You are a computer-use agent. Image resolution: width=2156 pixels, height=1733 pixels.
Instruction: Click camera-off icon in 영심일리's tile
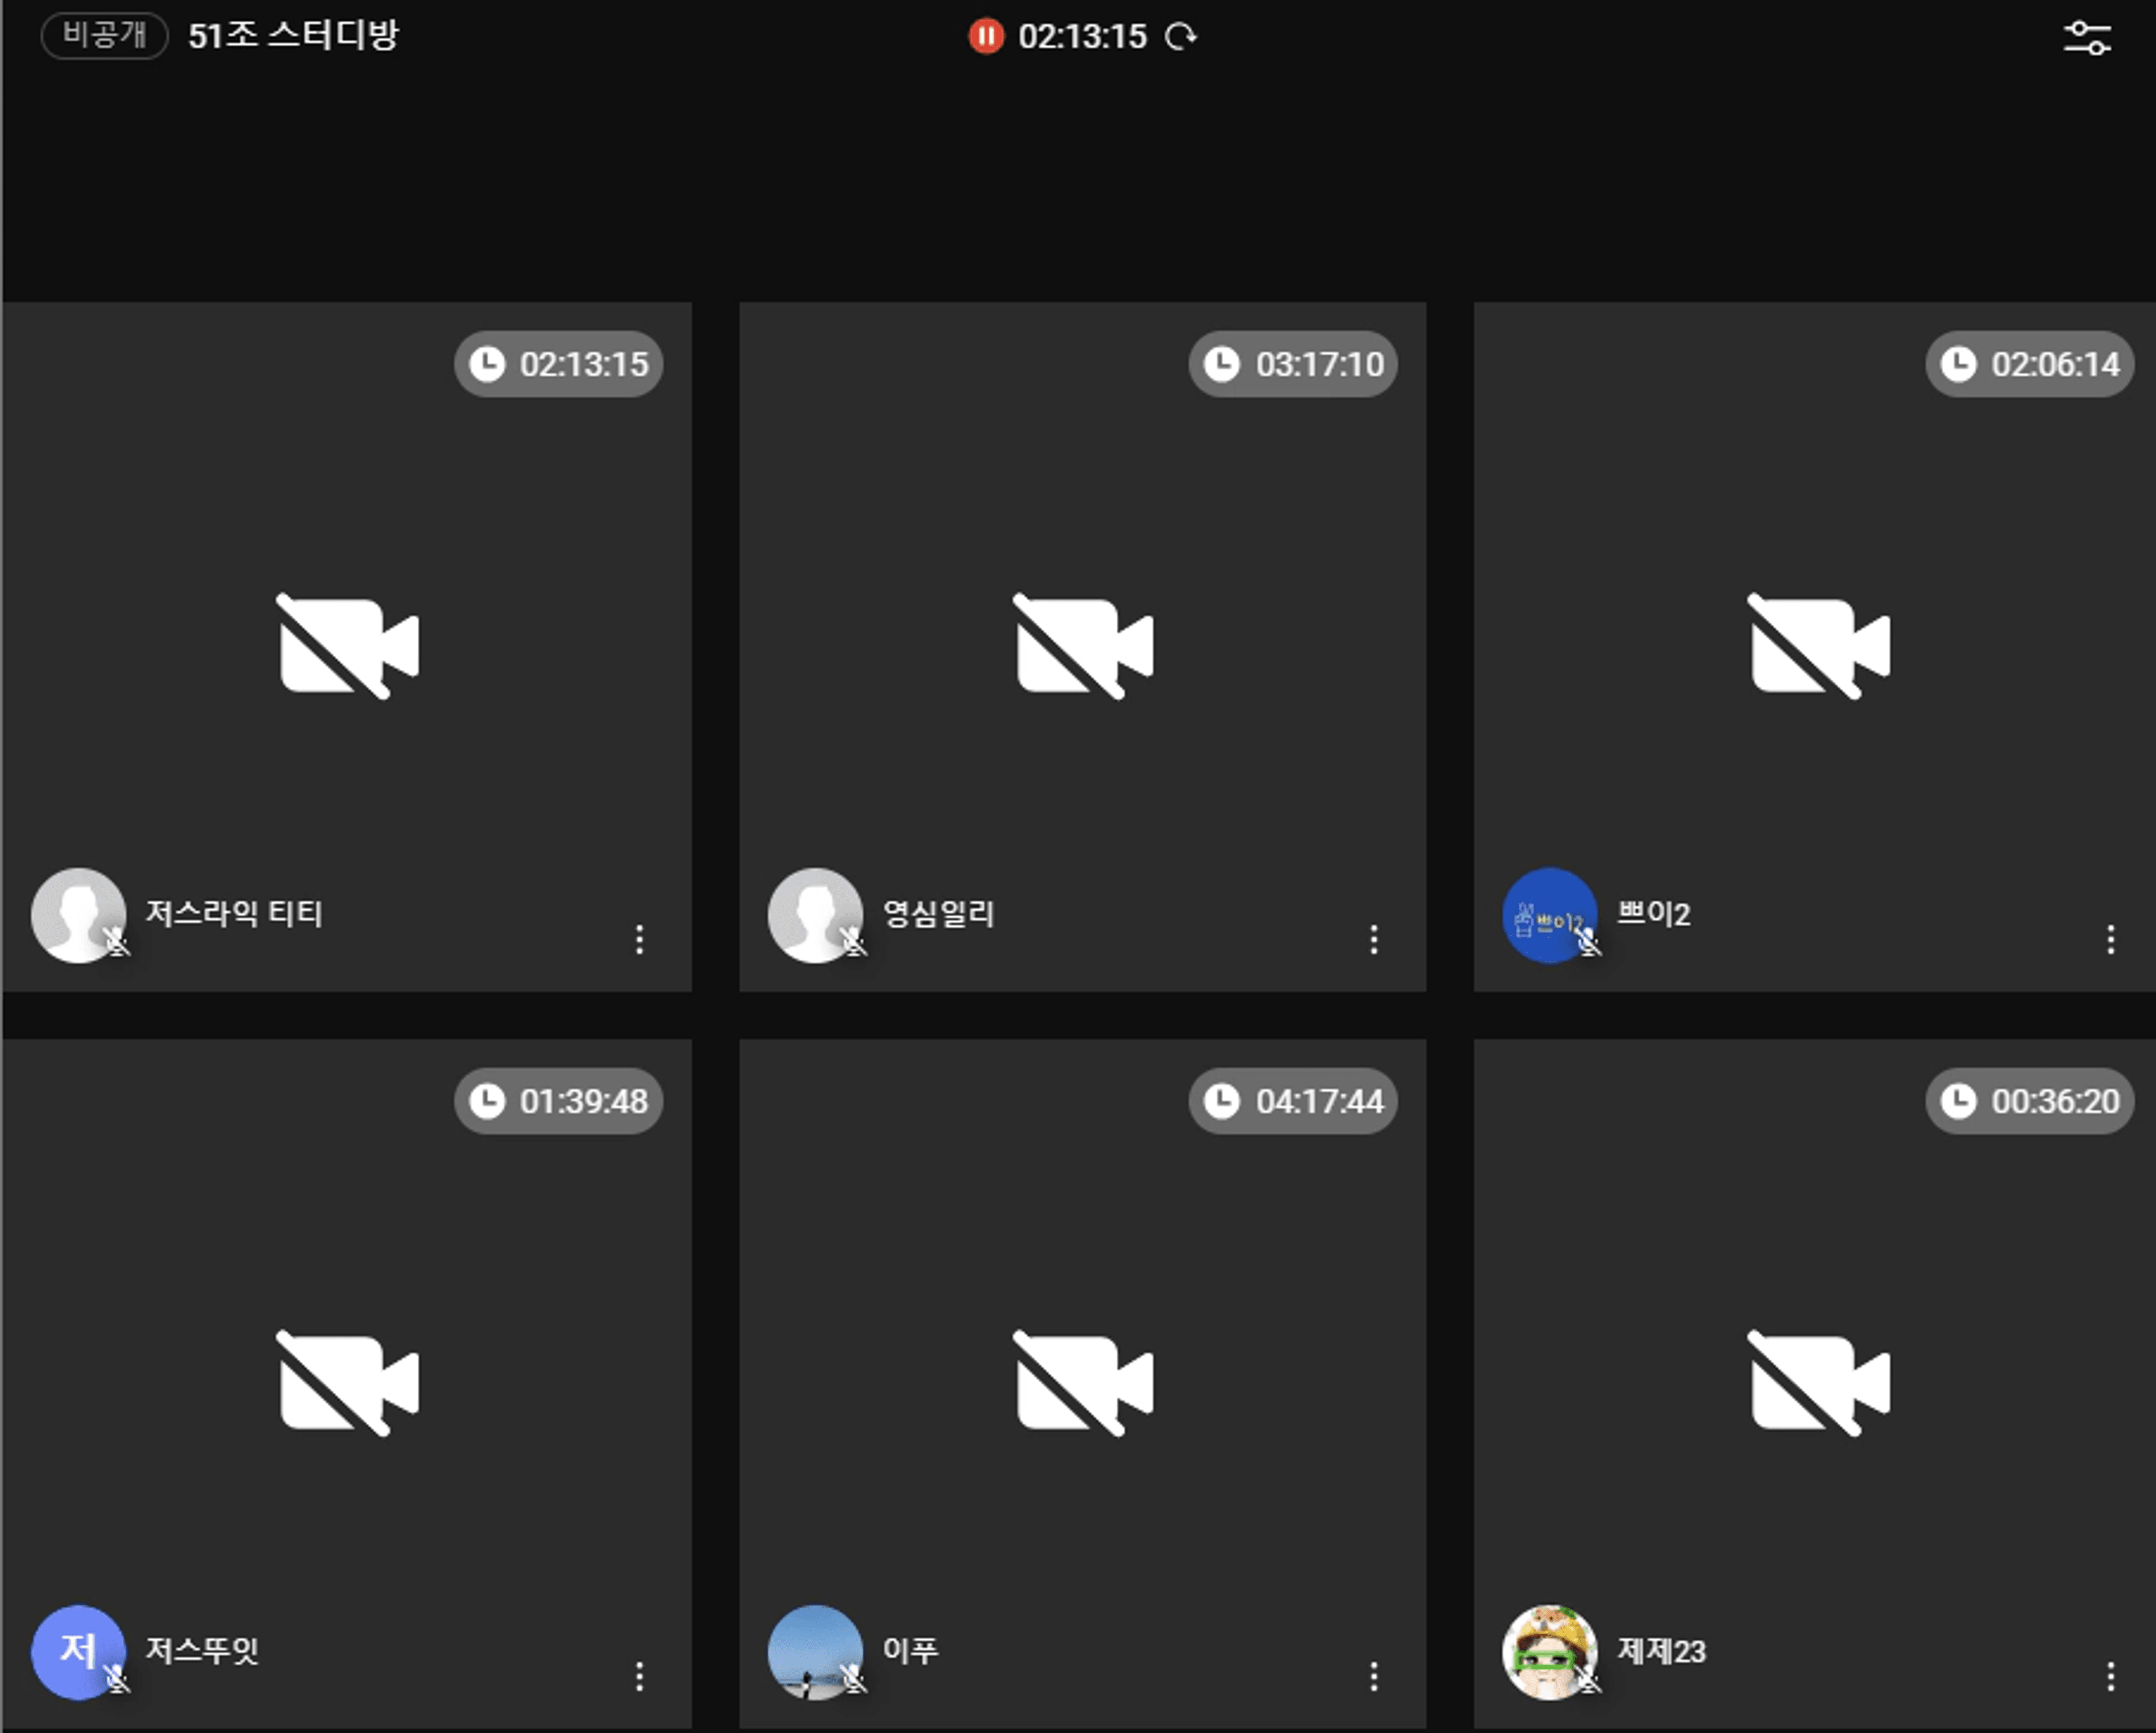[x=1084, y=646]
